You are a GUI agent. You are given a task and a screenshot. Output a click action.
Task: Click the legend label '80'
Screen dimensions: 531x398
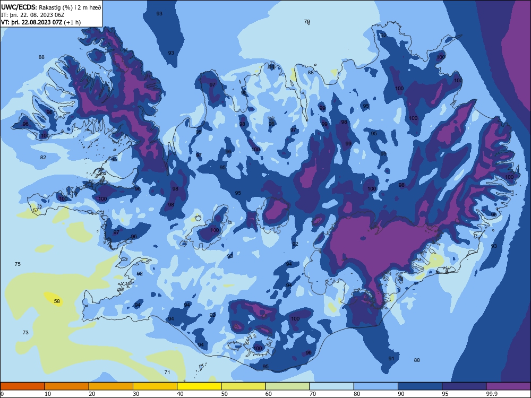[x=357, y=394]
